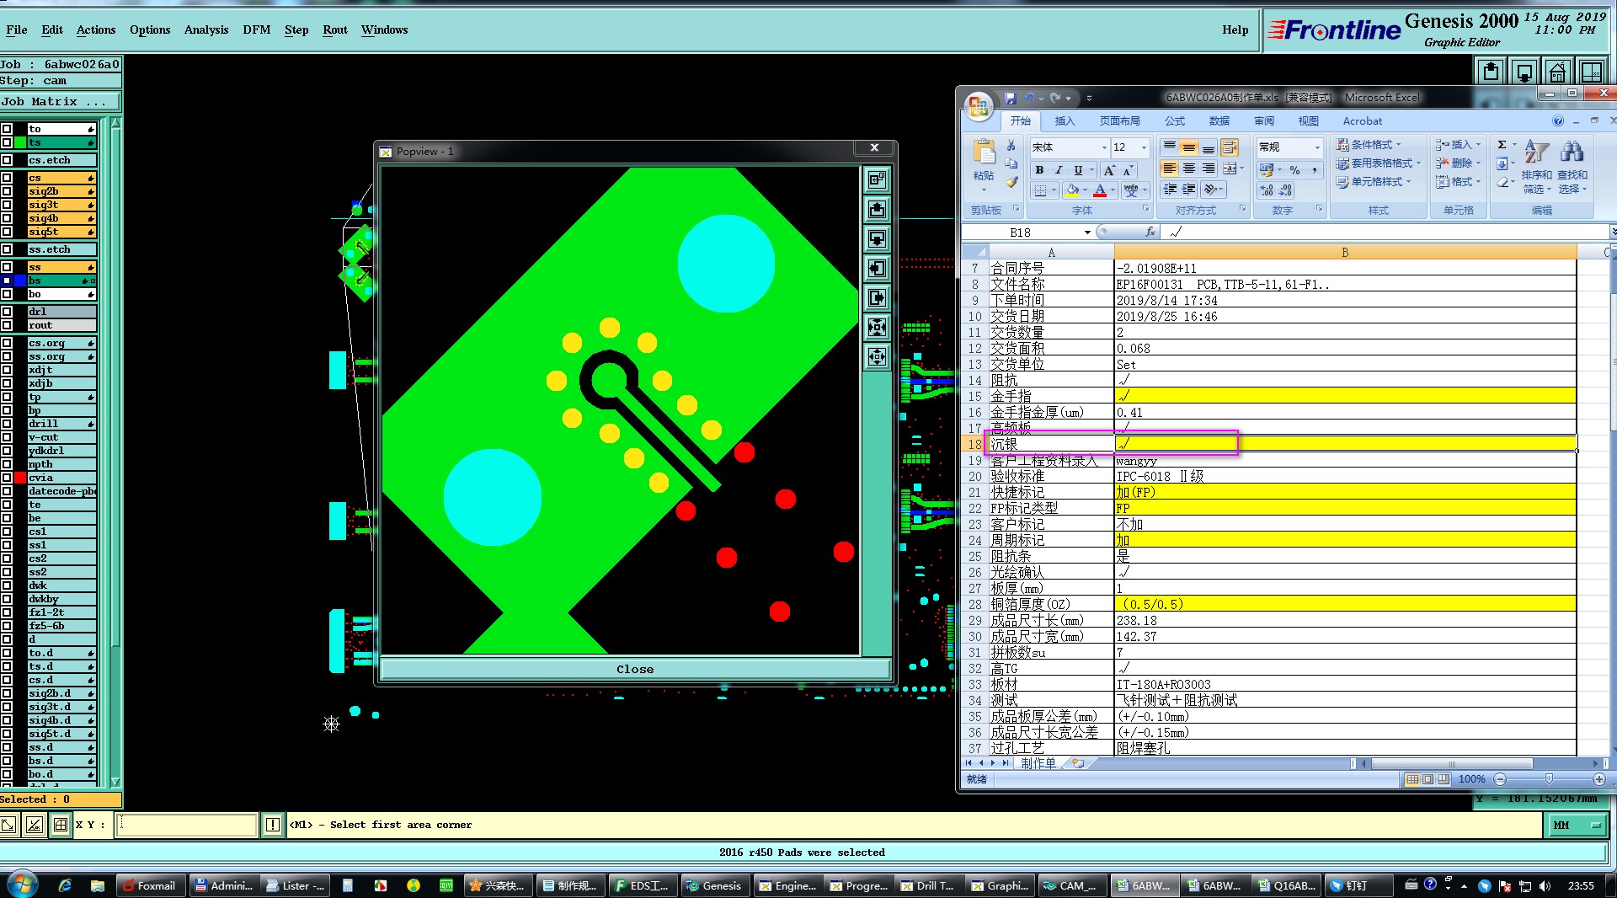Click the Excel Office button
Image resolution: width=1617 pixels, height=898 pixels.
tap(978, 106)
